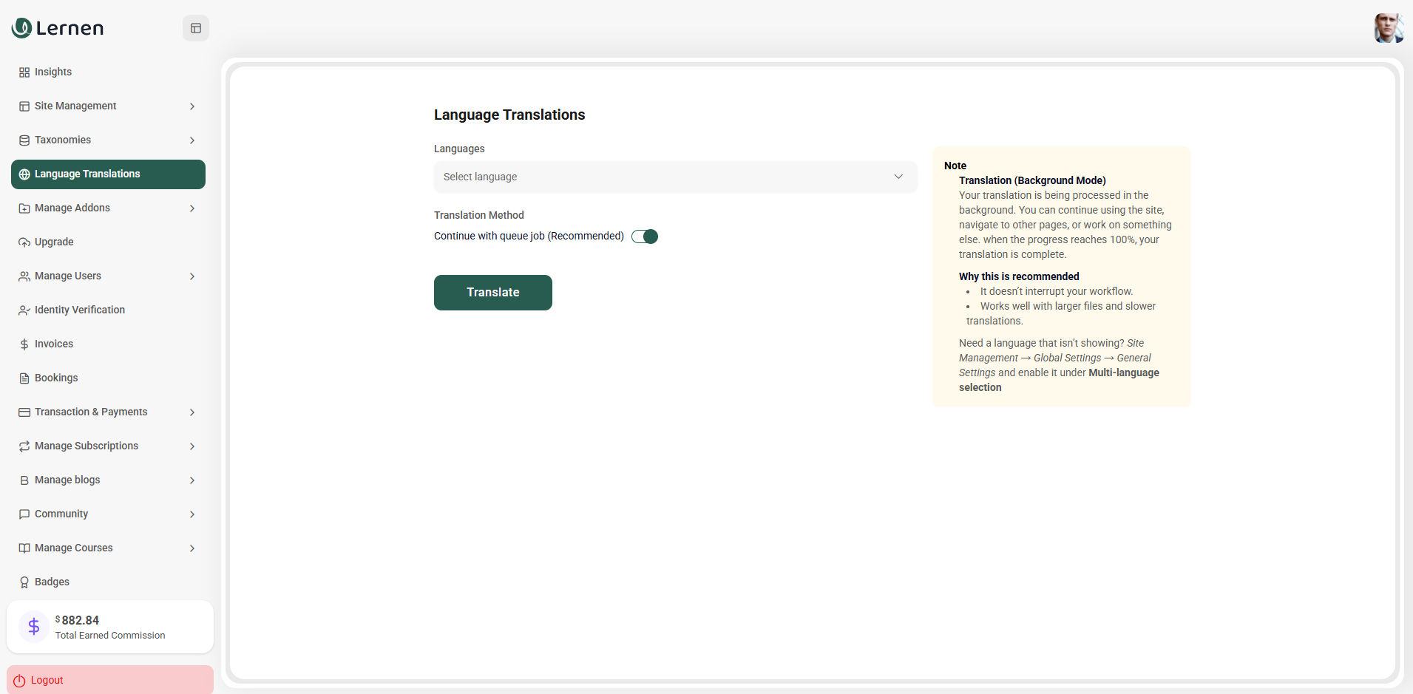Expand the Manage Users submenu arrow
This screenshot has height=694, width=1413.
coord(192,276)
